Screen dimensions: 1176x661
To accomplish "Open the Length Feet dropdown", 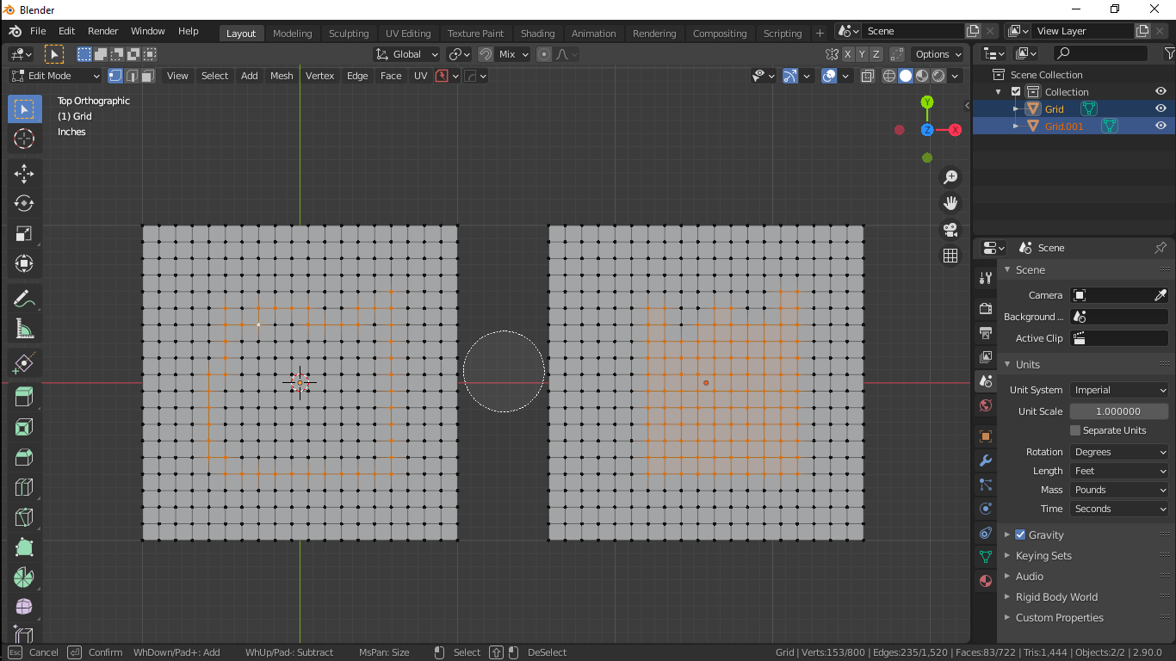I will coord(1118,471).
